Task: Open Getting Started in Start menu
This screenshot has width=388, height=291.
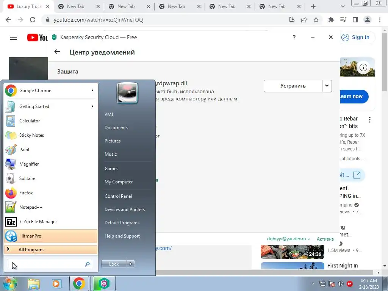Action: [51, 106]
